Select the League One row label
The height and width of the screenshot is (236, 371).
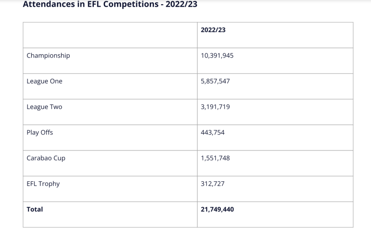coord(45,81)
